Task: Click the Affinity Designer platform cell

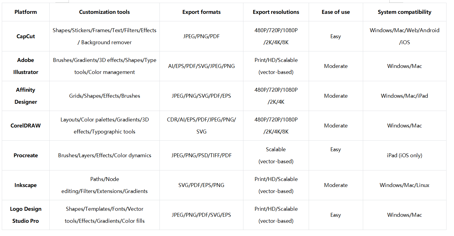Action: (26, 96)
